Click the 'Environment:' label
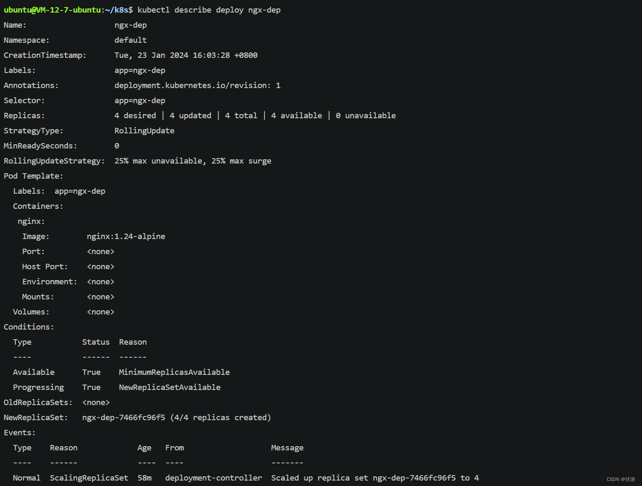Screen dimensions: 642x486 point(49,282)
